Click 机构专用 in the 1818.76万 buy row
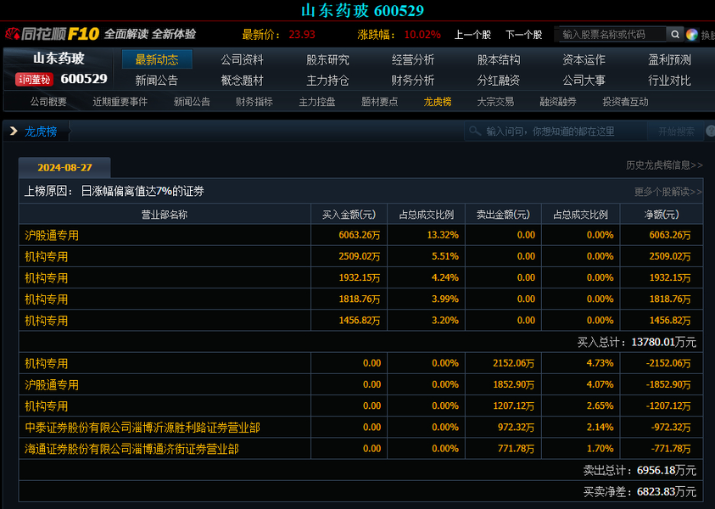 (x=46, y=299)
